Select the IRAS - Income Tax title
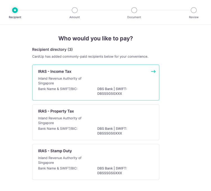This screenshot has width=211, height=191. coord(55,71)
